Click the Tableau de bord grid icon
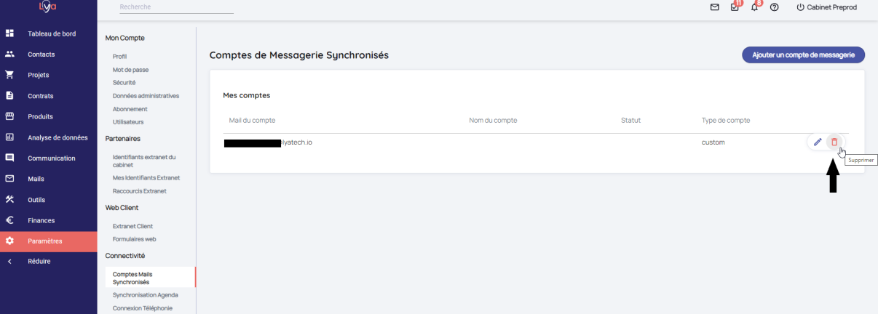 pos(9,33)
